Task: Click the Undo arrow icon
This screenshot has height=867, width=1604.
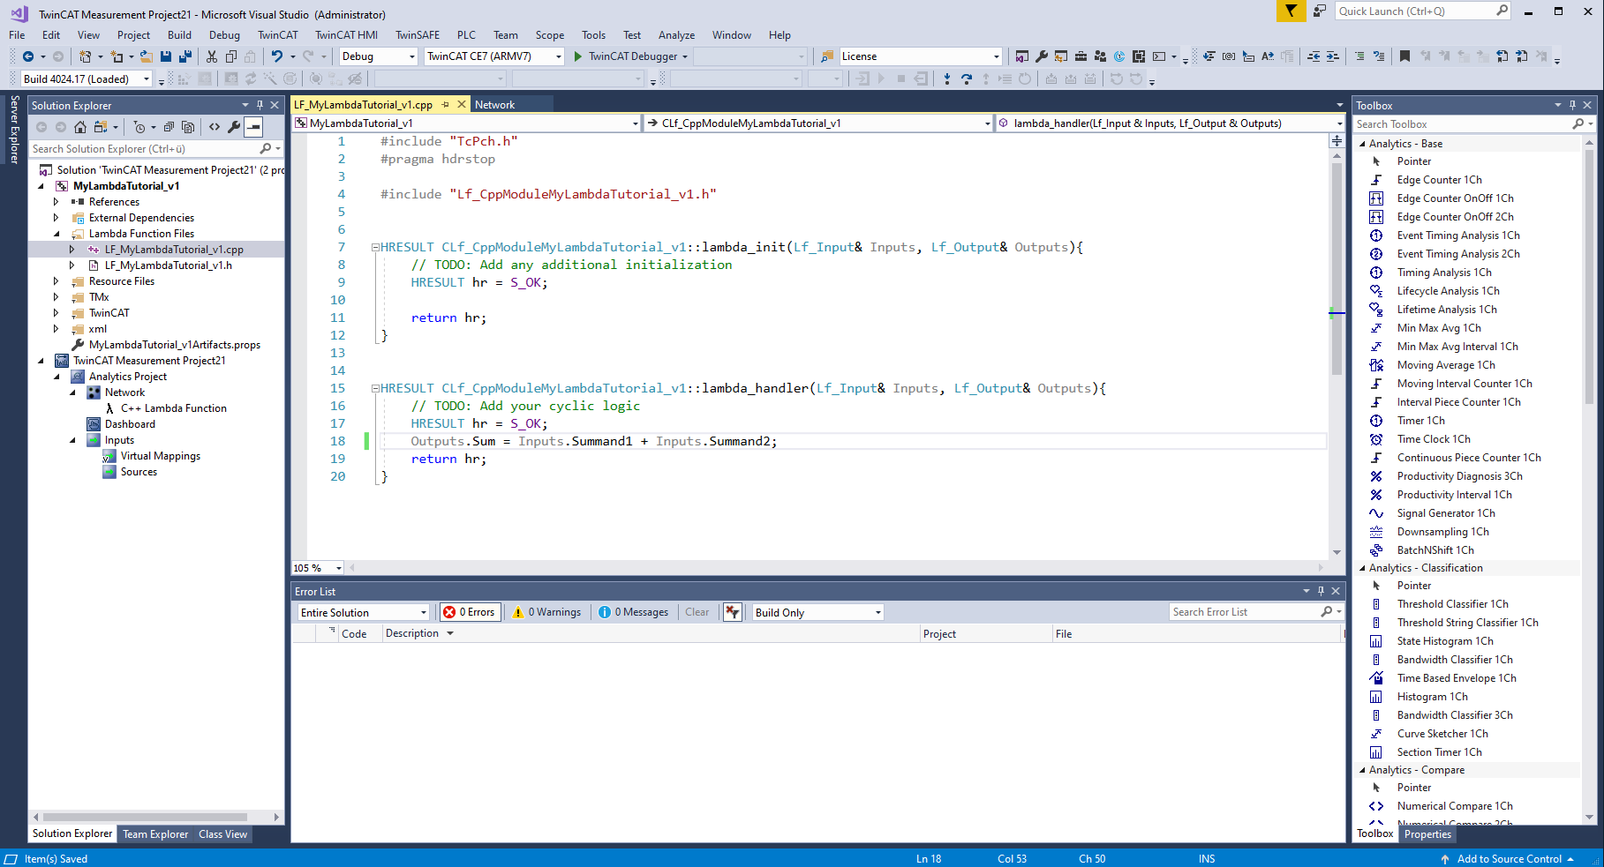Action: pos(277,56)
